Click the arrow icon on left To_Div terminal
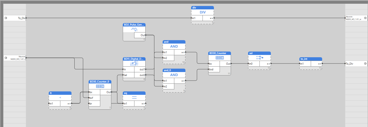The width and height of the screenshot is (368, 127). coord(6,18)
